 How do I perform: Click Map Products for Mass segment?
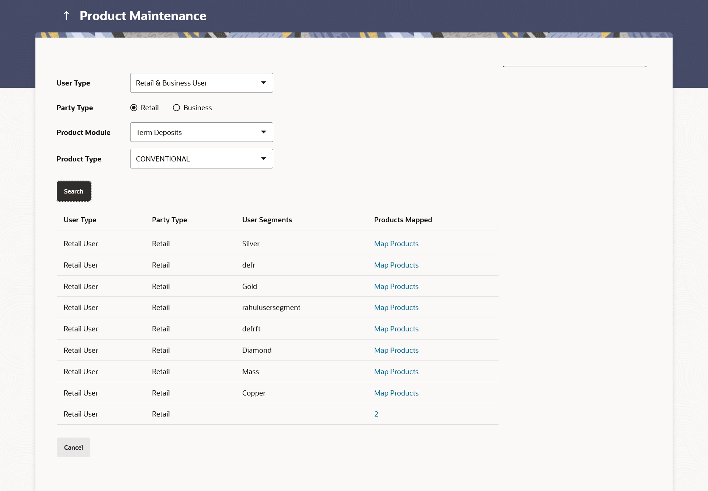[x=396, y=372]
